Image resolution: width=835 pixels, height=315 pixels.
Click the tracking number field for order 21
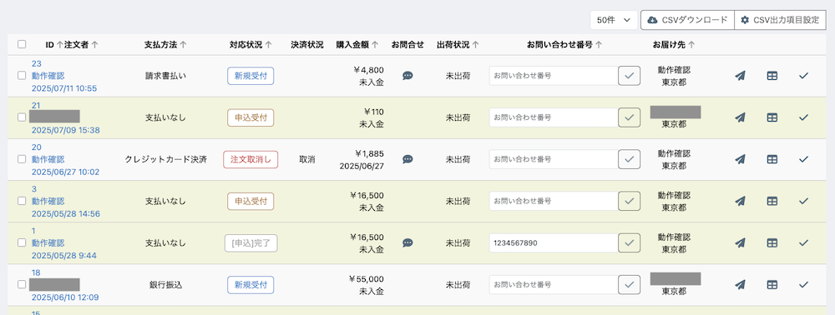point(554,117)
